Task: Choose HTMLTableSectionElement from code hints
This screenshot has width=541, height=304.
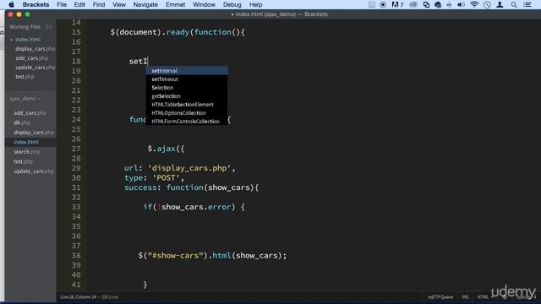Action: [187, 105]
